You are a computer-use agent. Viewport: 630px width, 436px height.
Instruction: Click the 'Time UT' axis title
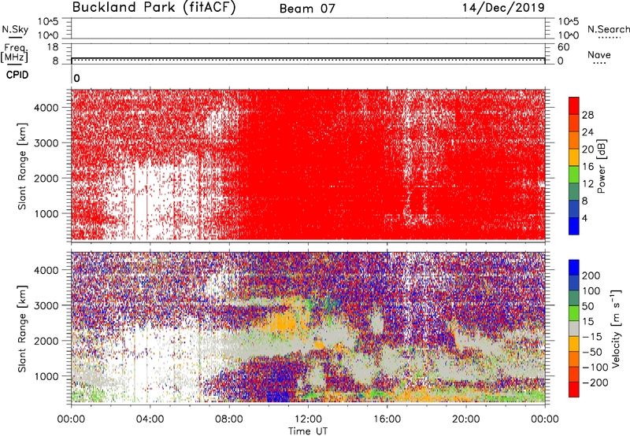coord(308,431)
